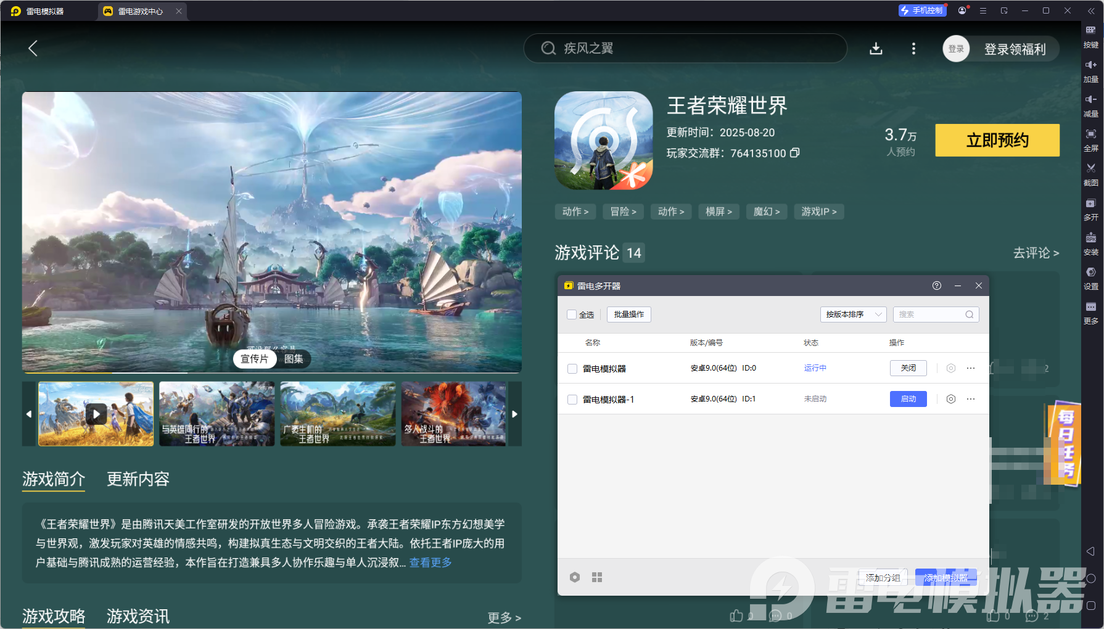Image resolution: width=1104 pixels, height=629 pixels.
Task: Check the checkbox for 雷电模拟器-1
Action: coord(572,399)
